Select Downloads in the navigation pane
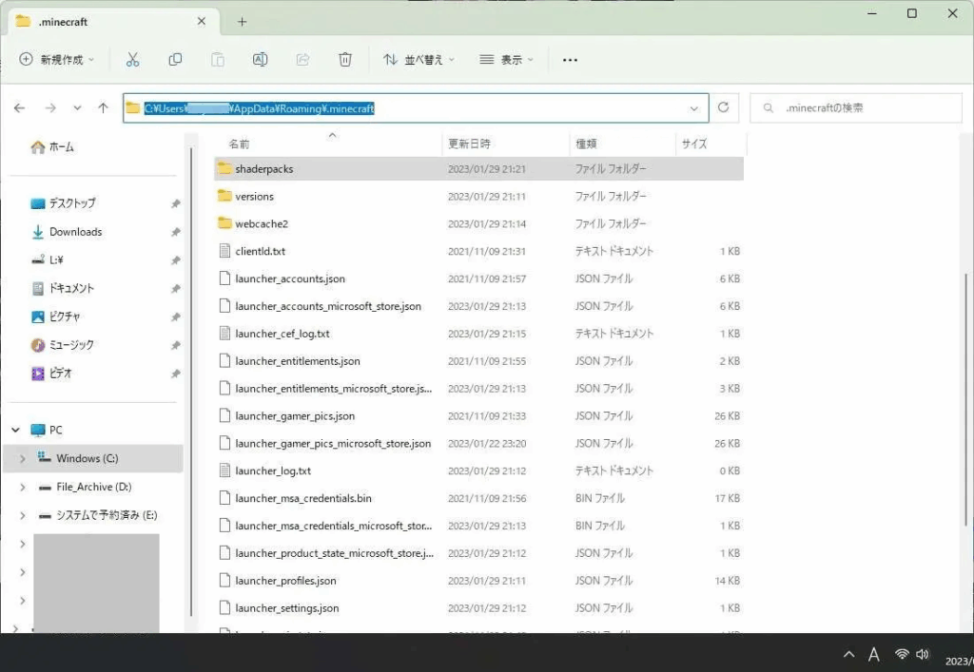The height and width of the screenshot is (672, 974). pyautogui.click(x=75, y=232)
